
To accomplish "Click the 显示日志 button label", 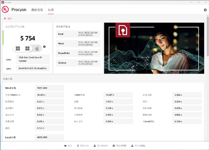I will (84, 146).
